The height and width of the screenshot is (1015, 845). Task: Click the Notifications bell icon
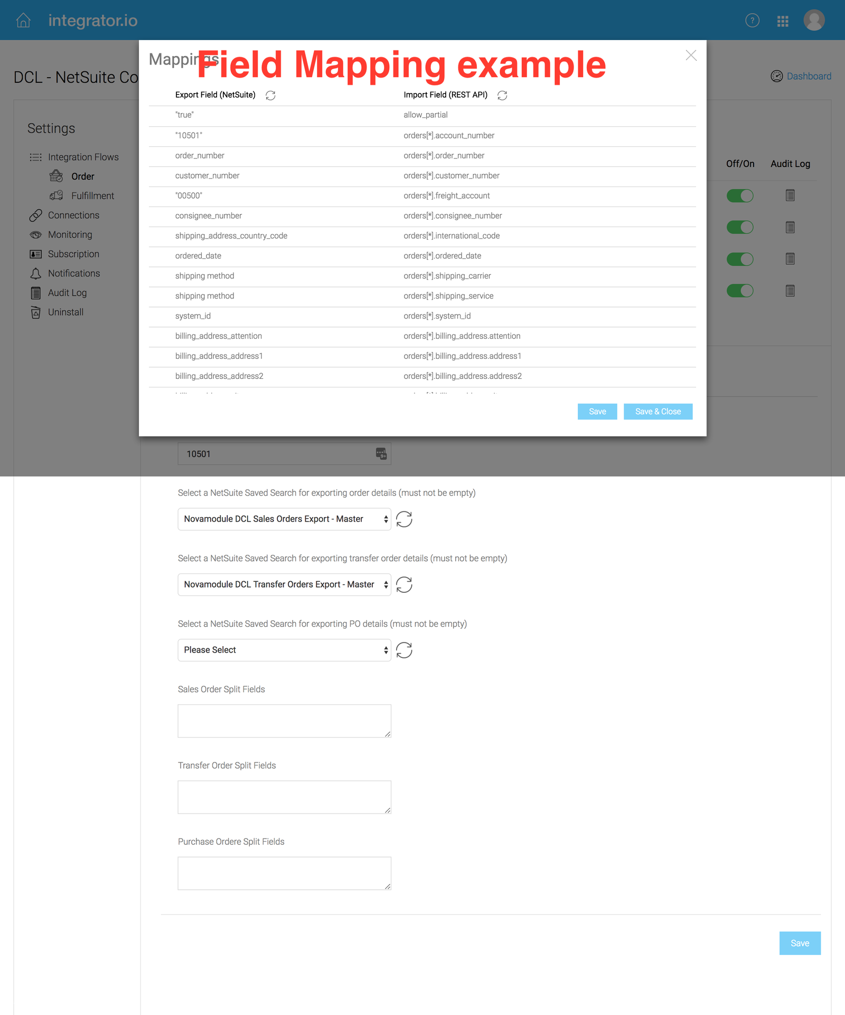(x=35, y=273)
